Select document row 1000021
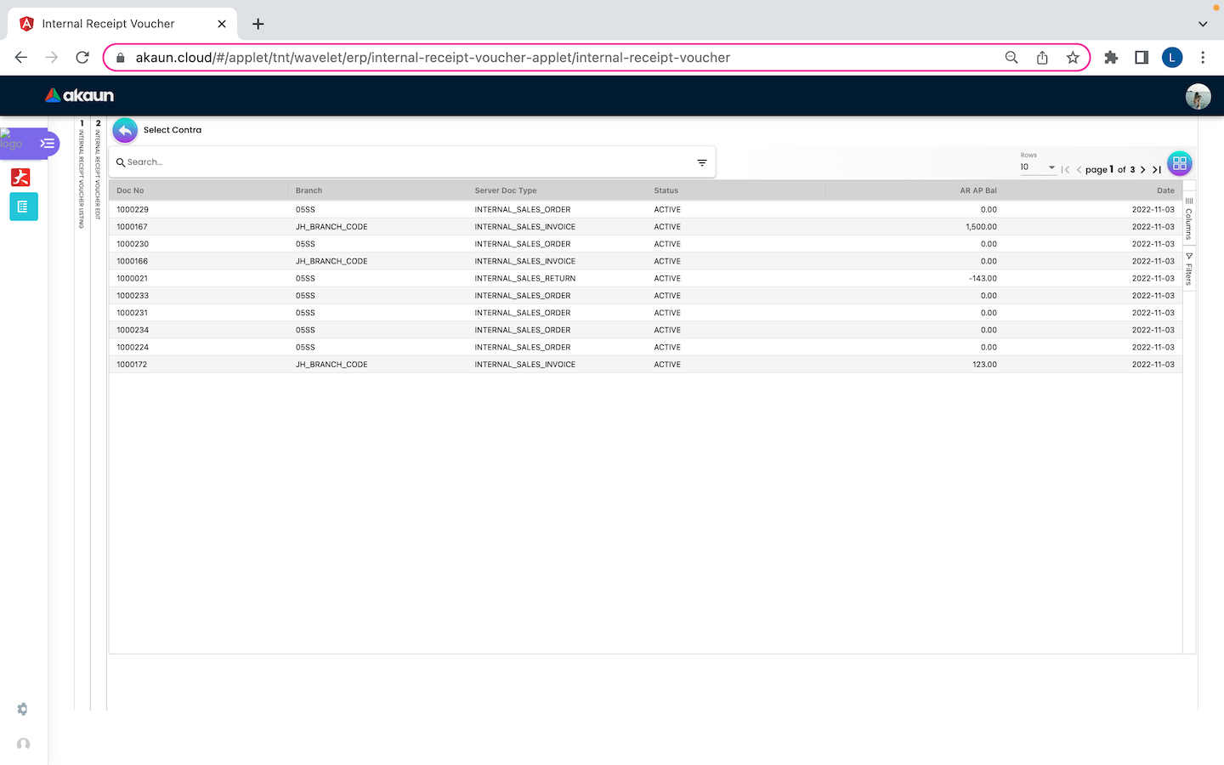 [x=645, y=278]
